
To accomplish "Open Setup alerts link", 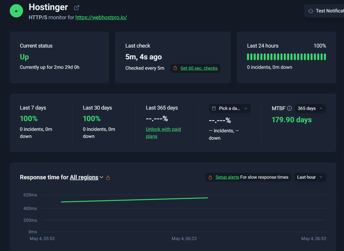I will [227, 177].
